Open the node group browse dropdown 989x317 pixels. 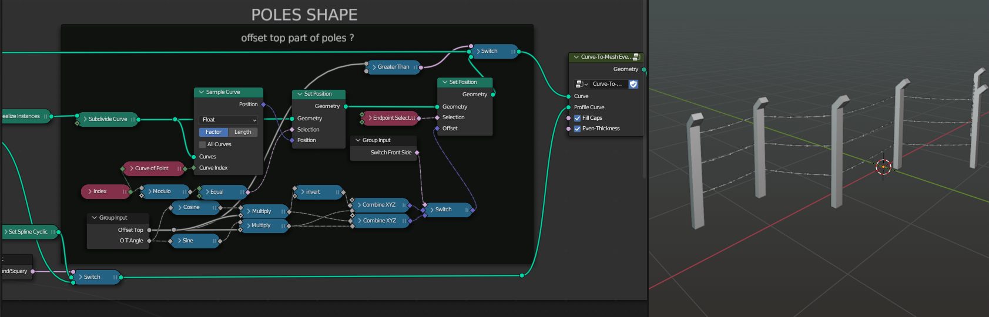(581, 84)
